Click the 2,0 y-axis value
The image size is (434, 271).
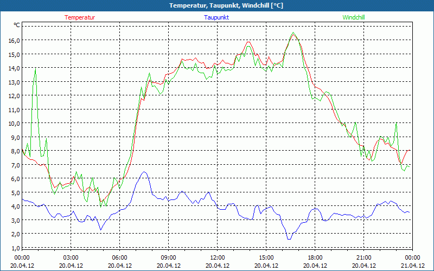tap(16, 234)
